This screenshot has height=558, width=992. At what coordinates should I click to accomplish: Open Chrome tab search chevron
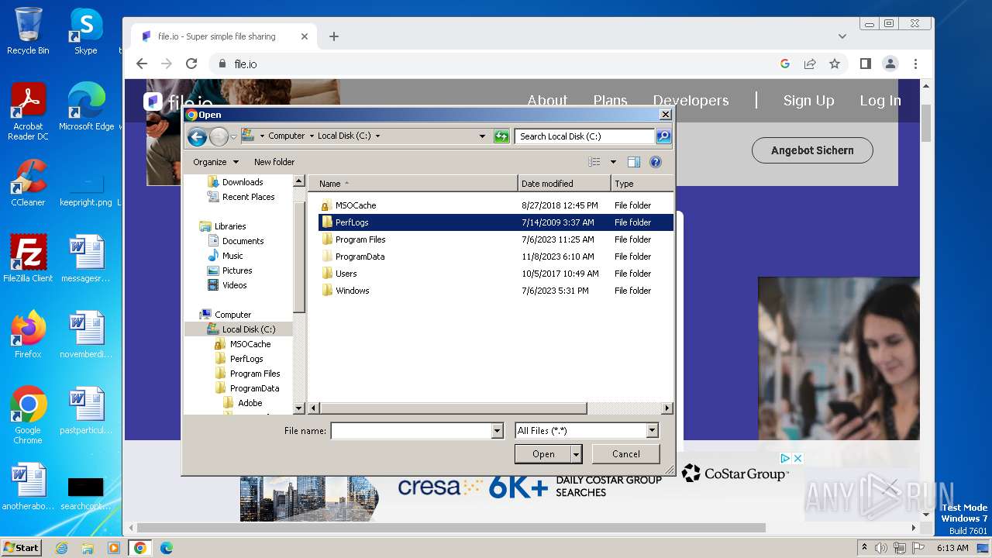click(842, 36)
